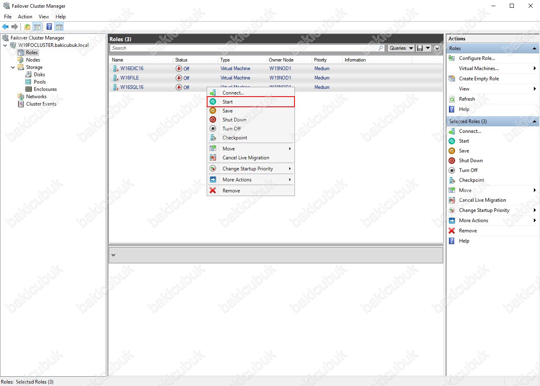Click the Create Empty Role icon
Screen dimensions: 540x386
[x=452, y=79]
